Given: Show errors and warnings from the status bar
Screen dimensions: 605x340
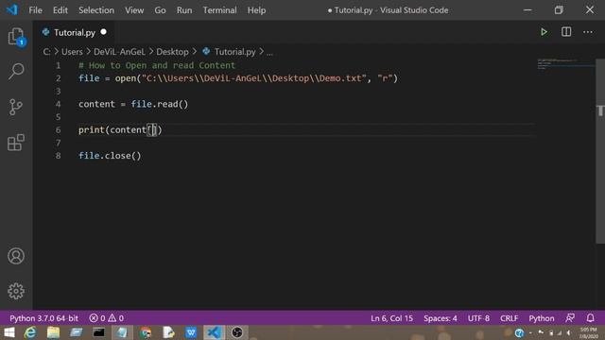Looking at the screenshot, I should [x=107, y=318].
